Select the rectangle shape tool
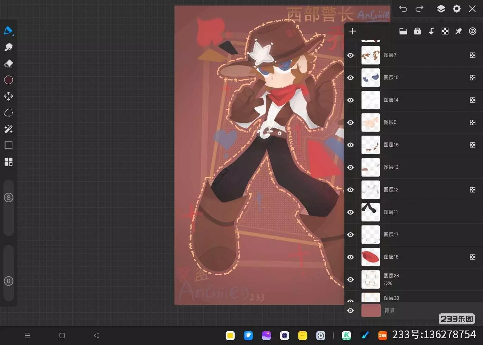Viewport: 483px width, 345px height. [9, 145]
